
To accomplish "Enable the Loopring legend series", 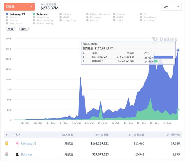I will coord(67,20).
